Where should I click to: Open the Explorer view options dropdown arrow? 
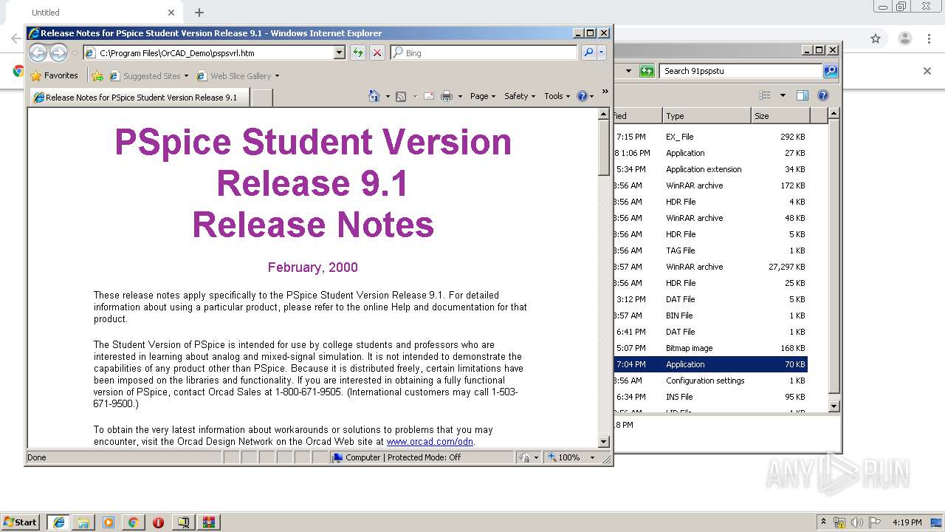tap(783, 95)
